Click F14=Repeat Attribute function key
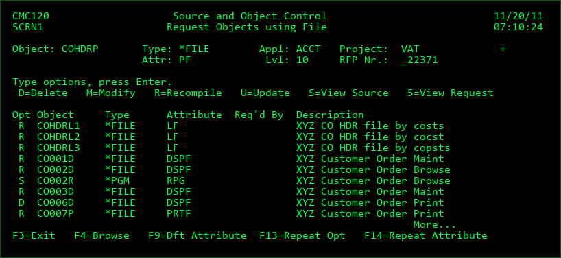This screenshot has width=561, height=258. (426, 235)
